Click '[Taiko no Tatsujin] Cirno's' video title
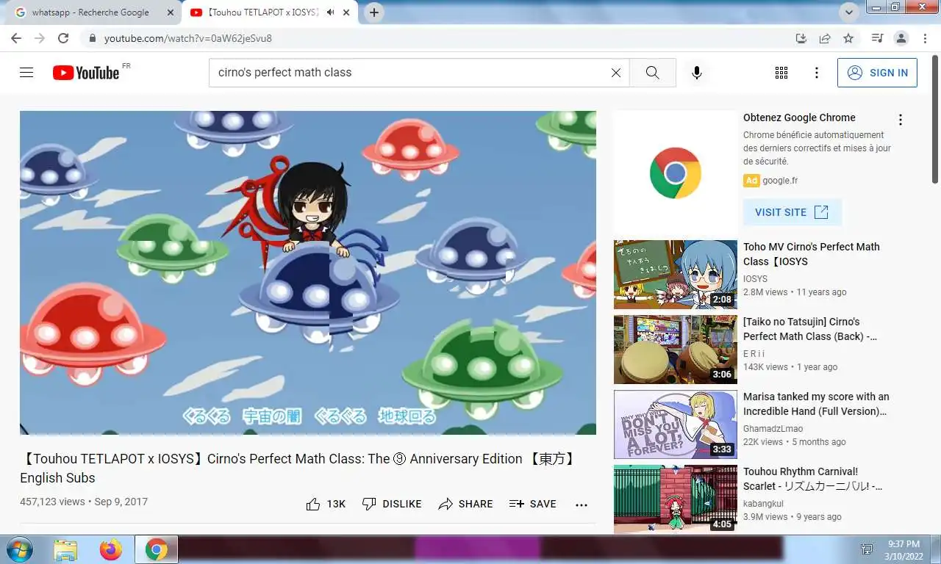Image resolution: width=941 pixels, height=564 pixels. pos(810,329)
